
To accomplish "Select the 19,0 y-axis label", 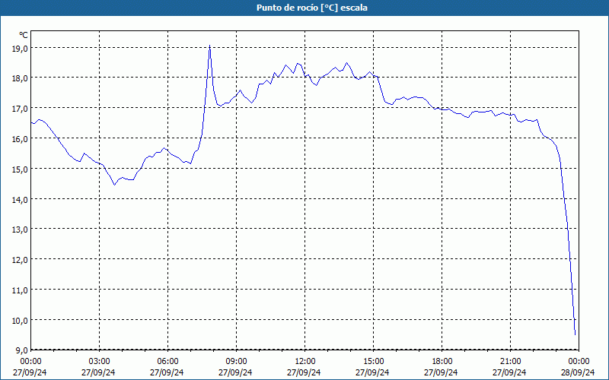I will point(20,49).
